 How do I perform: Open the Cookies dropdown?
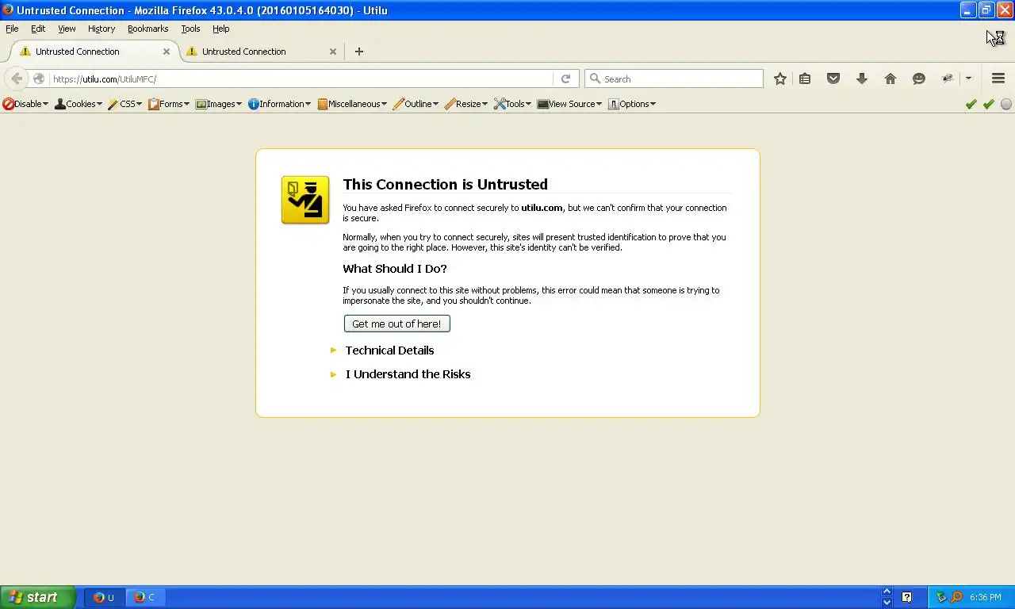[x=79, y=104]
